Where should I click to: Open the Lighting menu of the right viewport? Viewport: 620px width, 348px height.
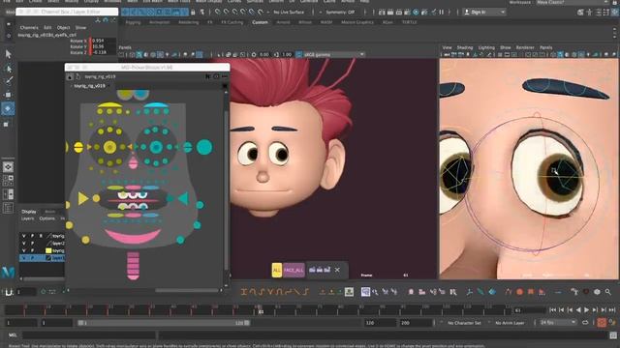pyautogui.click(x=486, y=47)
